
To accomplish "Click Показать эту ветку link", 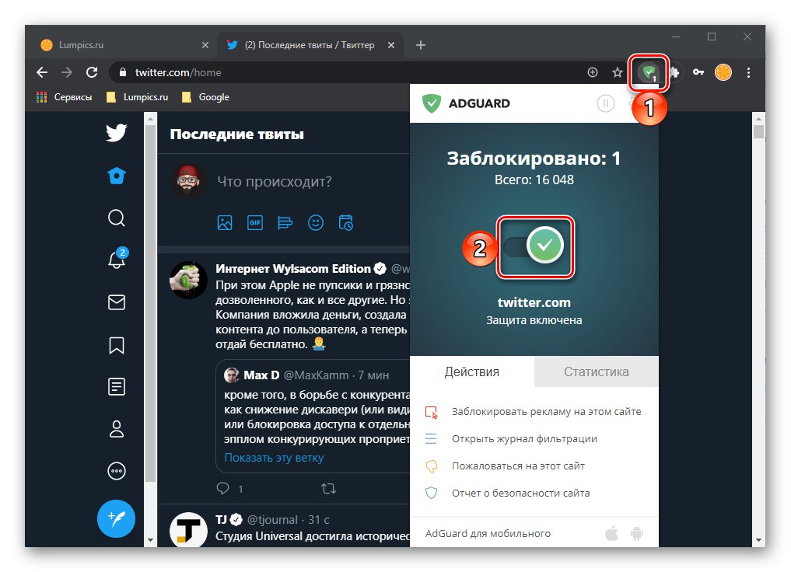I will tap(274, 458).
